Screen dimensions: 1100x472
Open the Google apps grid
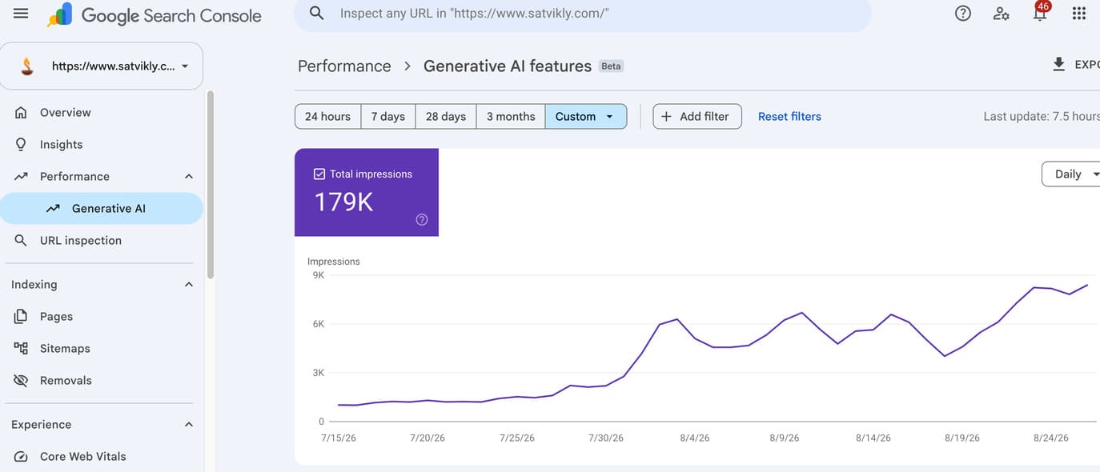click(x=1078, y=14)
